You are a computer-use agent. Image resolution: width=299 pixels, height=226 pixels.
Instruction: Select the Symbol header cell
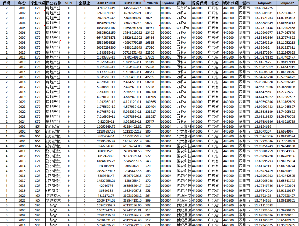click(x=168, y=3)
